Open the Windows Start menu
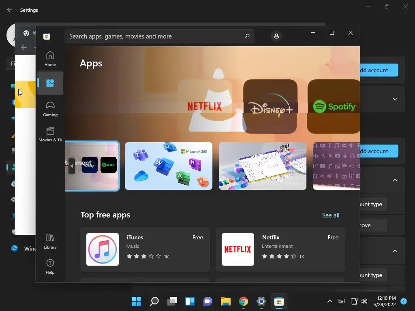Viewport: 415px width, 311px height. pos(136,301)
